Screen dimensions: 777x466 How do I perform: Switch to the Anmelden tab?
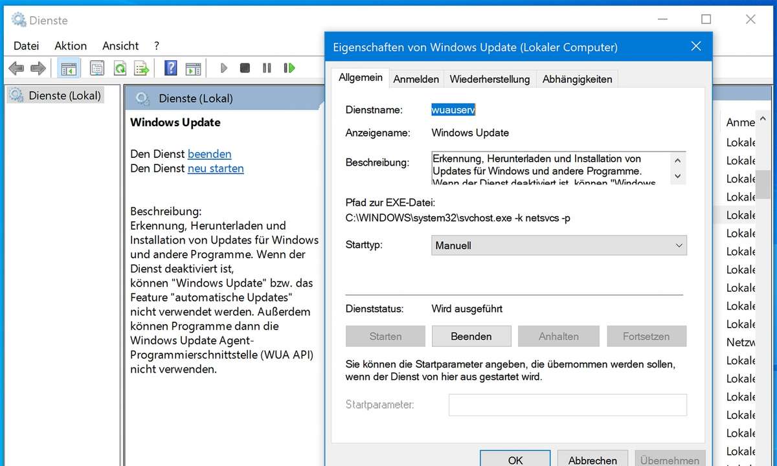(x=416, y=79)
